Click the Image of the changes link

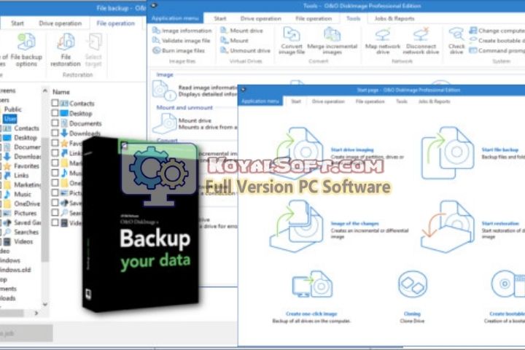[x=355, y=223]
